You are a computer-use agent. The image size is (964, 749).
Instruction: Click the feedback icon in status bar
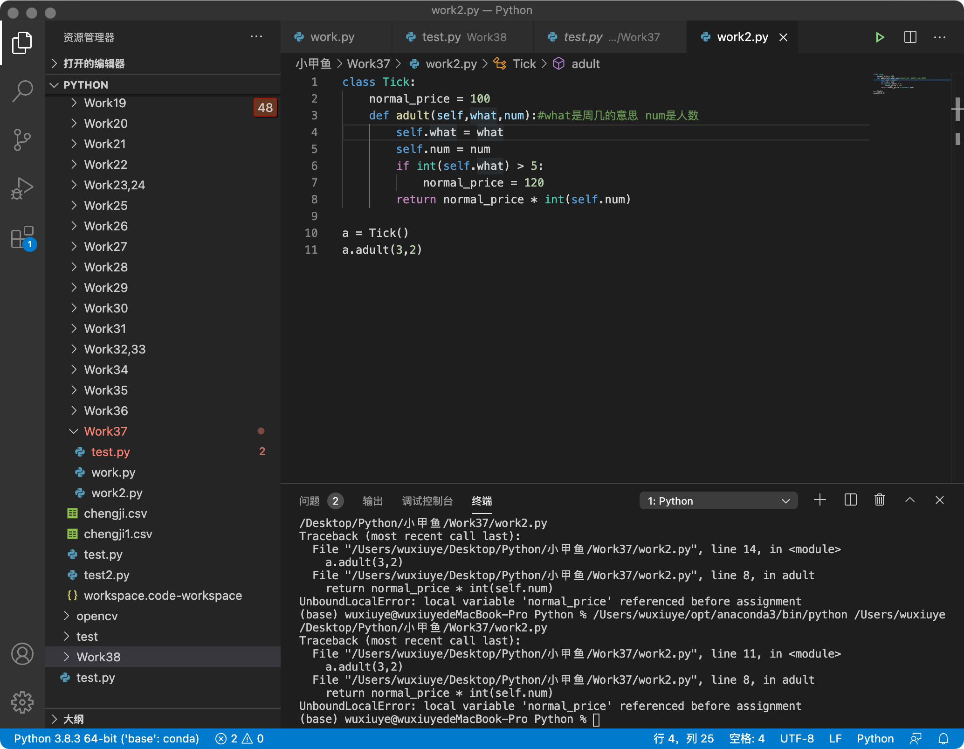click(916, 739)
